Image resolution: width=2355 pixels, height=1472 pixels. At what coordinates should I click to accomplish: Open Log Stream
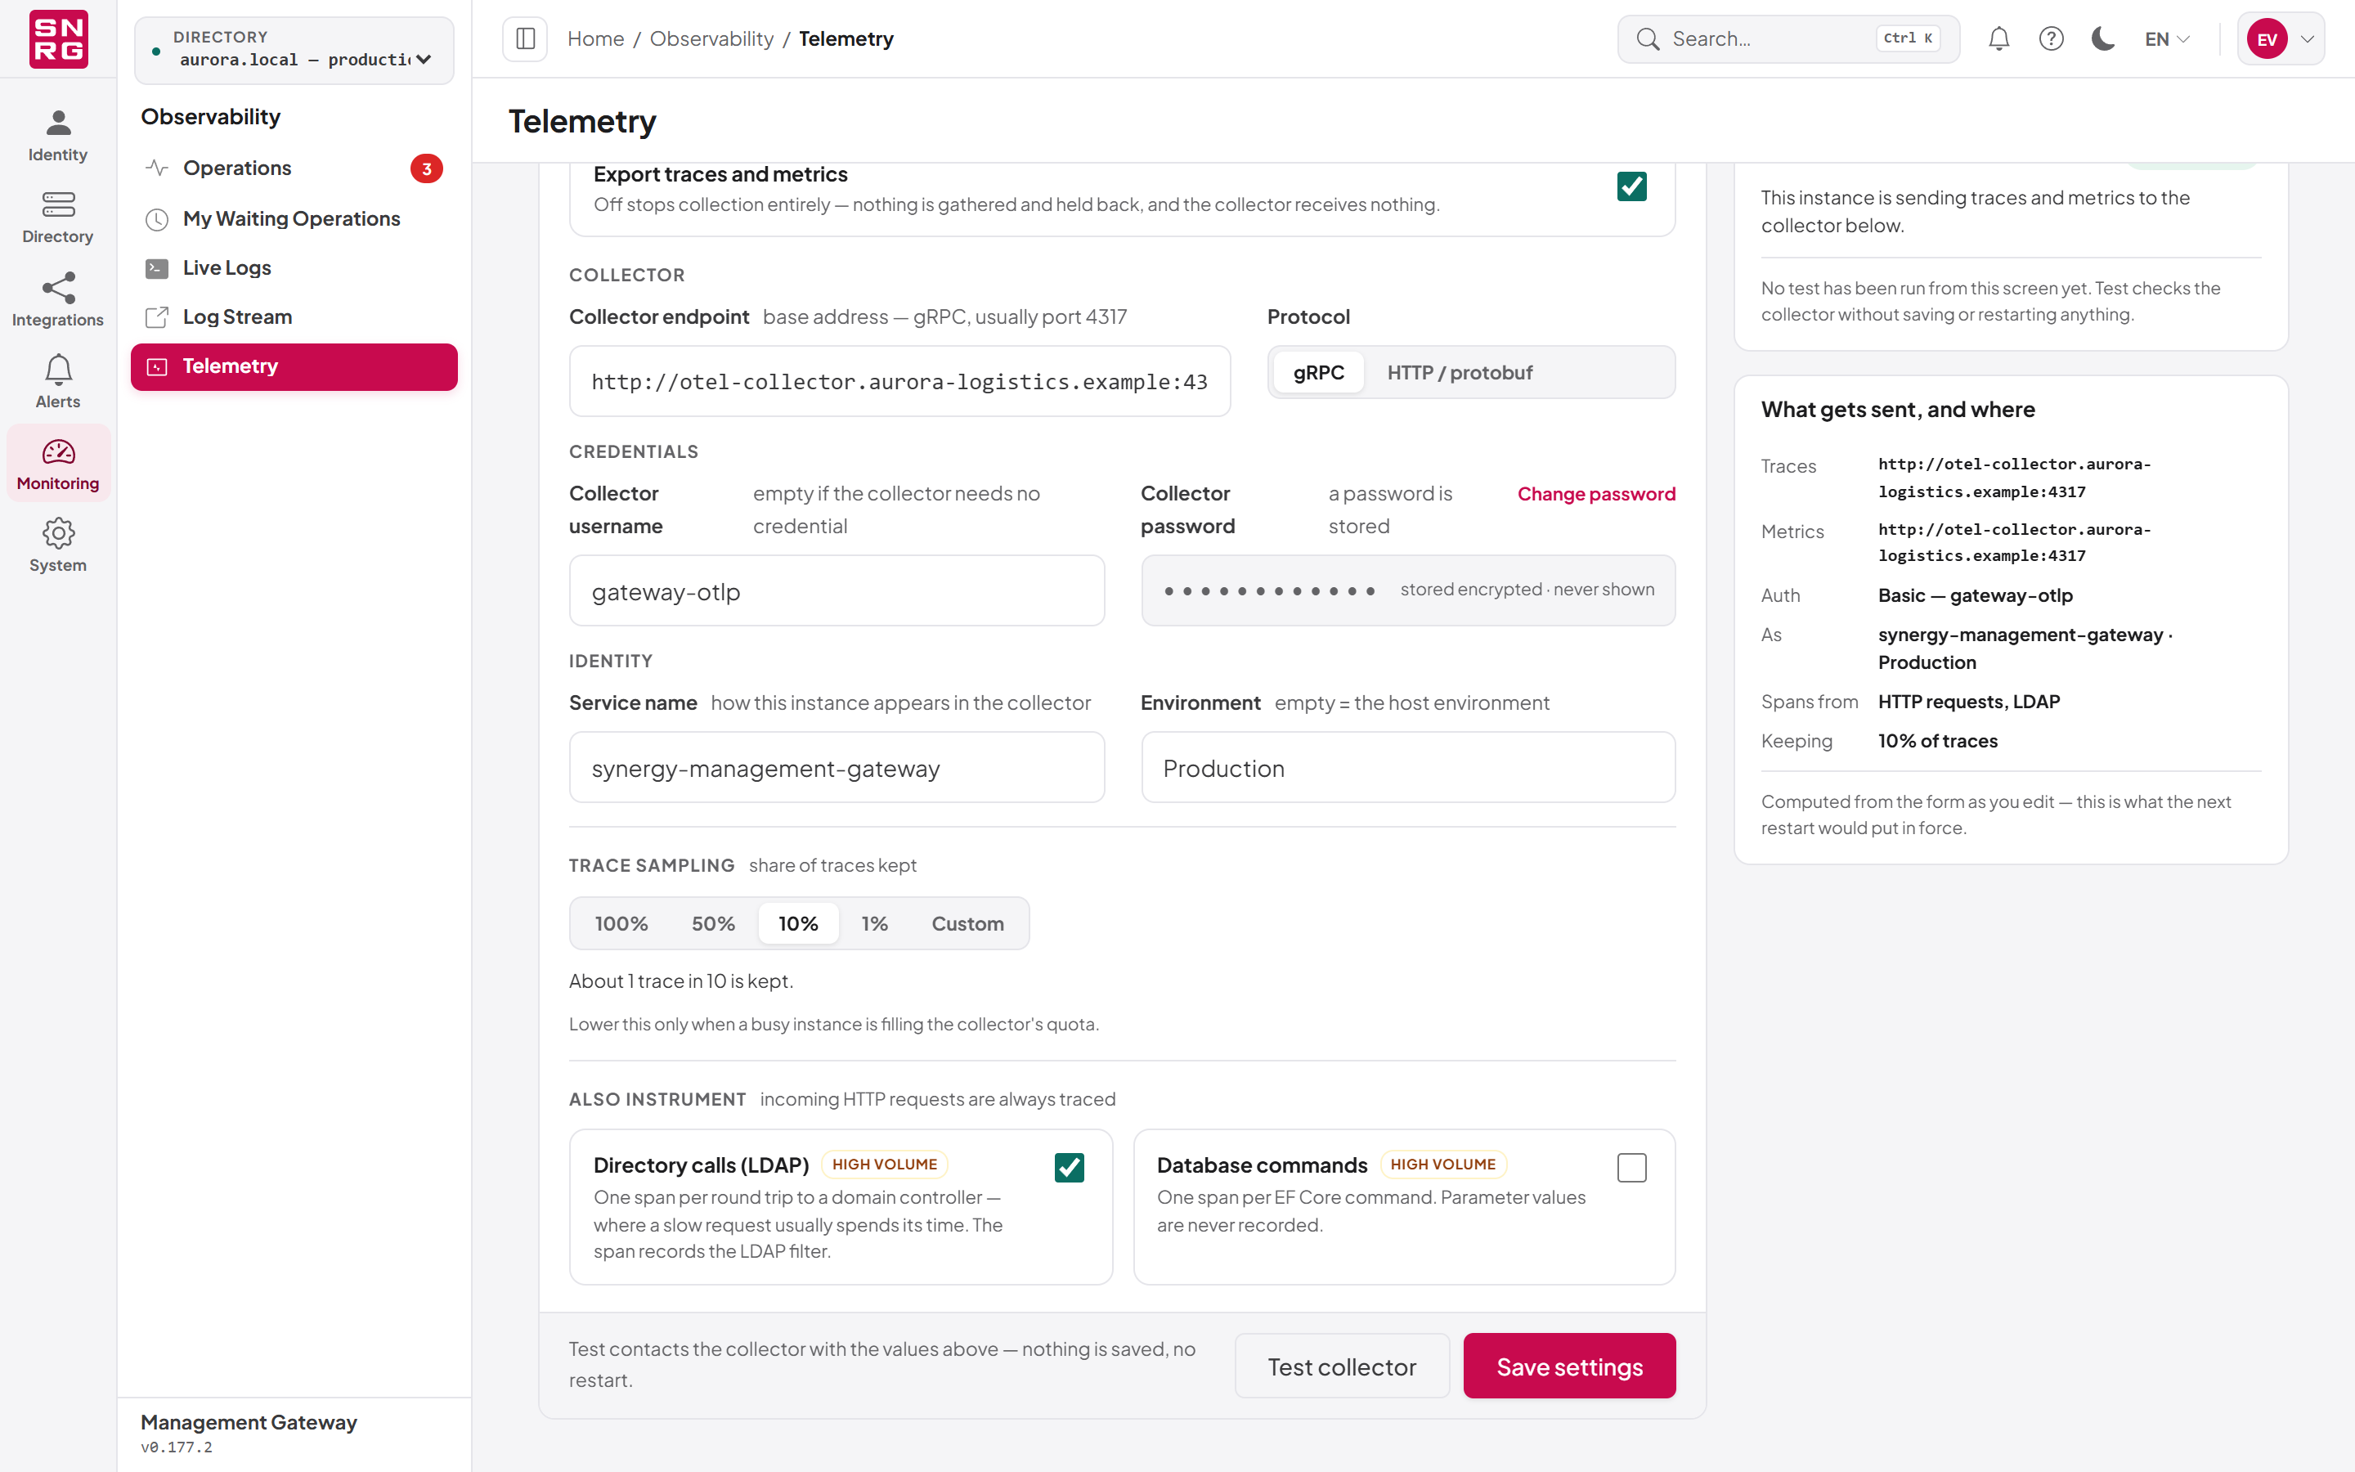(x=294, y=317)
